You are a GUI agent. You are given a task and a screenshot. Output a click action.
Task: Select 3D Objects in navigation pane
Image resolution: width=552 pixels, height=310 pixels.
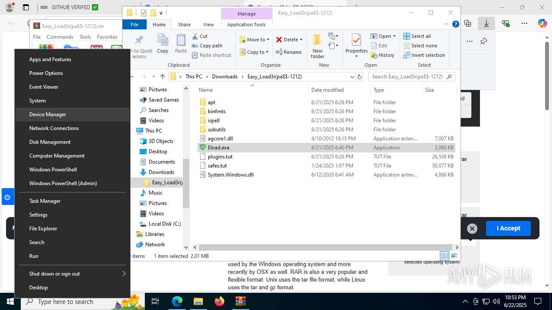[157, 141]
